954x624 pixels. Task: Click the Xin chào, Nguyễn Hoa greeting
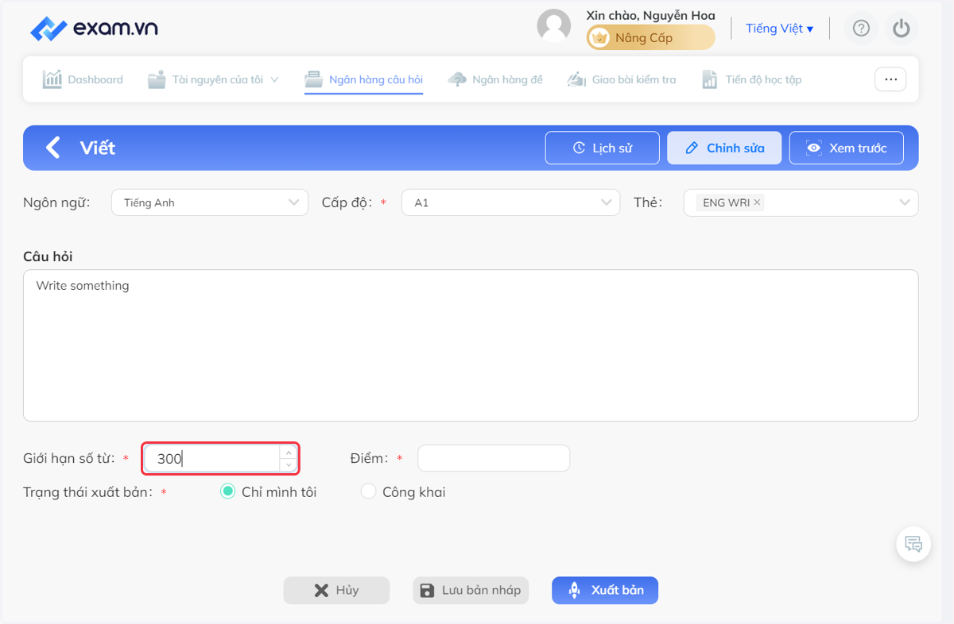click(x=650, y=15)
